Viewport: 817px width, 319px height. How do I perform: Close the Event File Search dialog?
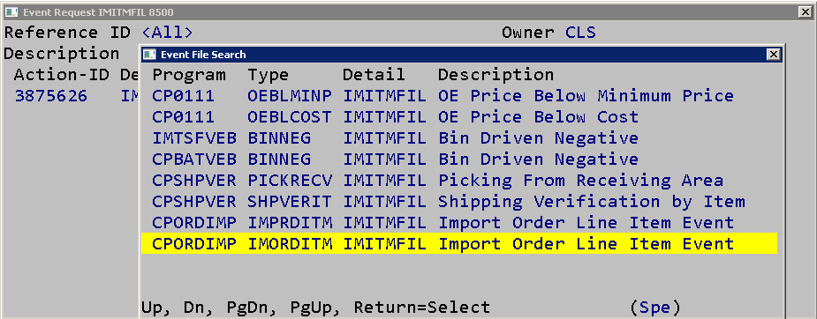(x=773, y=55)
